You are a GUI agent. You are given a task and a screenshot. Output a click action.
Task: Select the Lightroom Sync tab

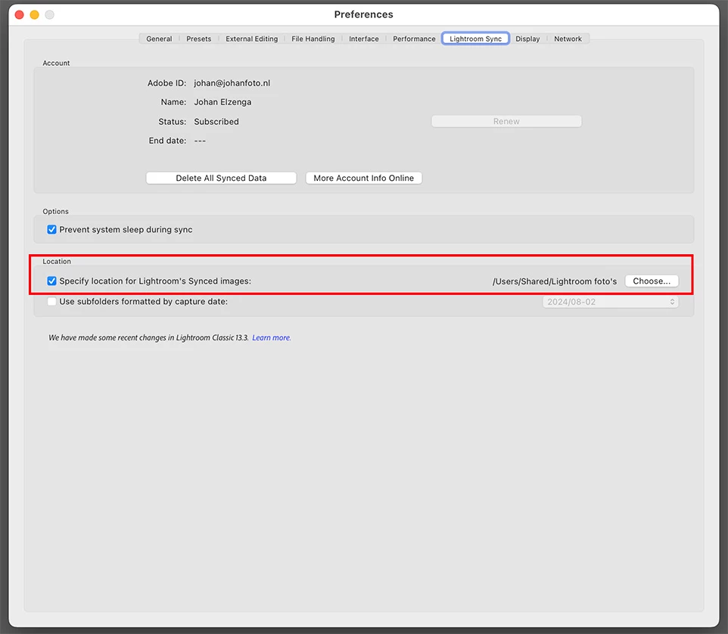[475, 39]
